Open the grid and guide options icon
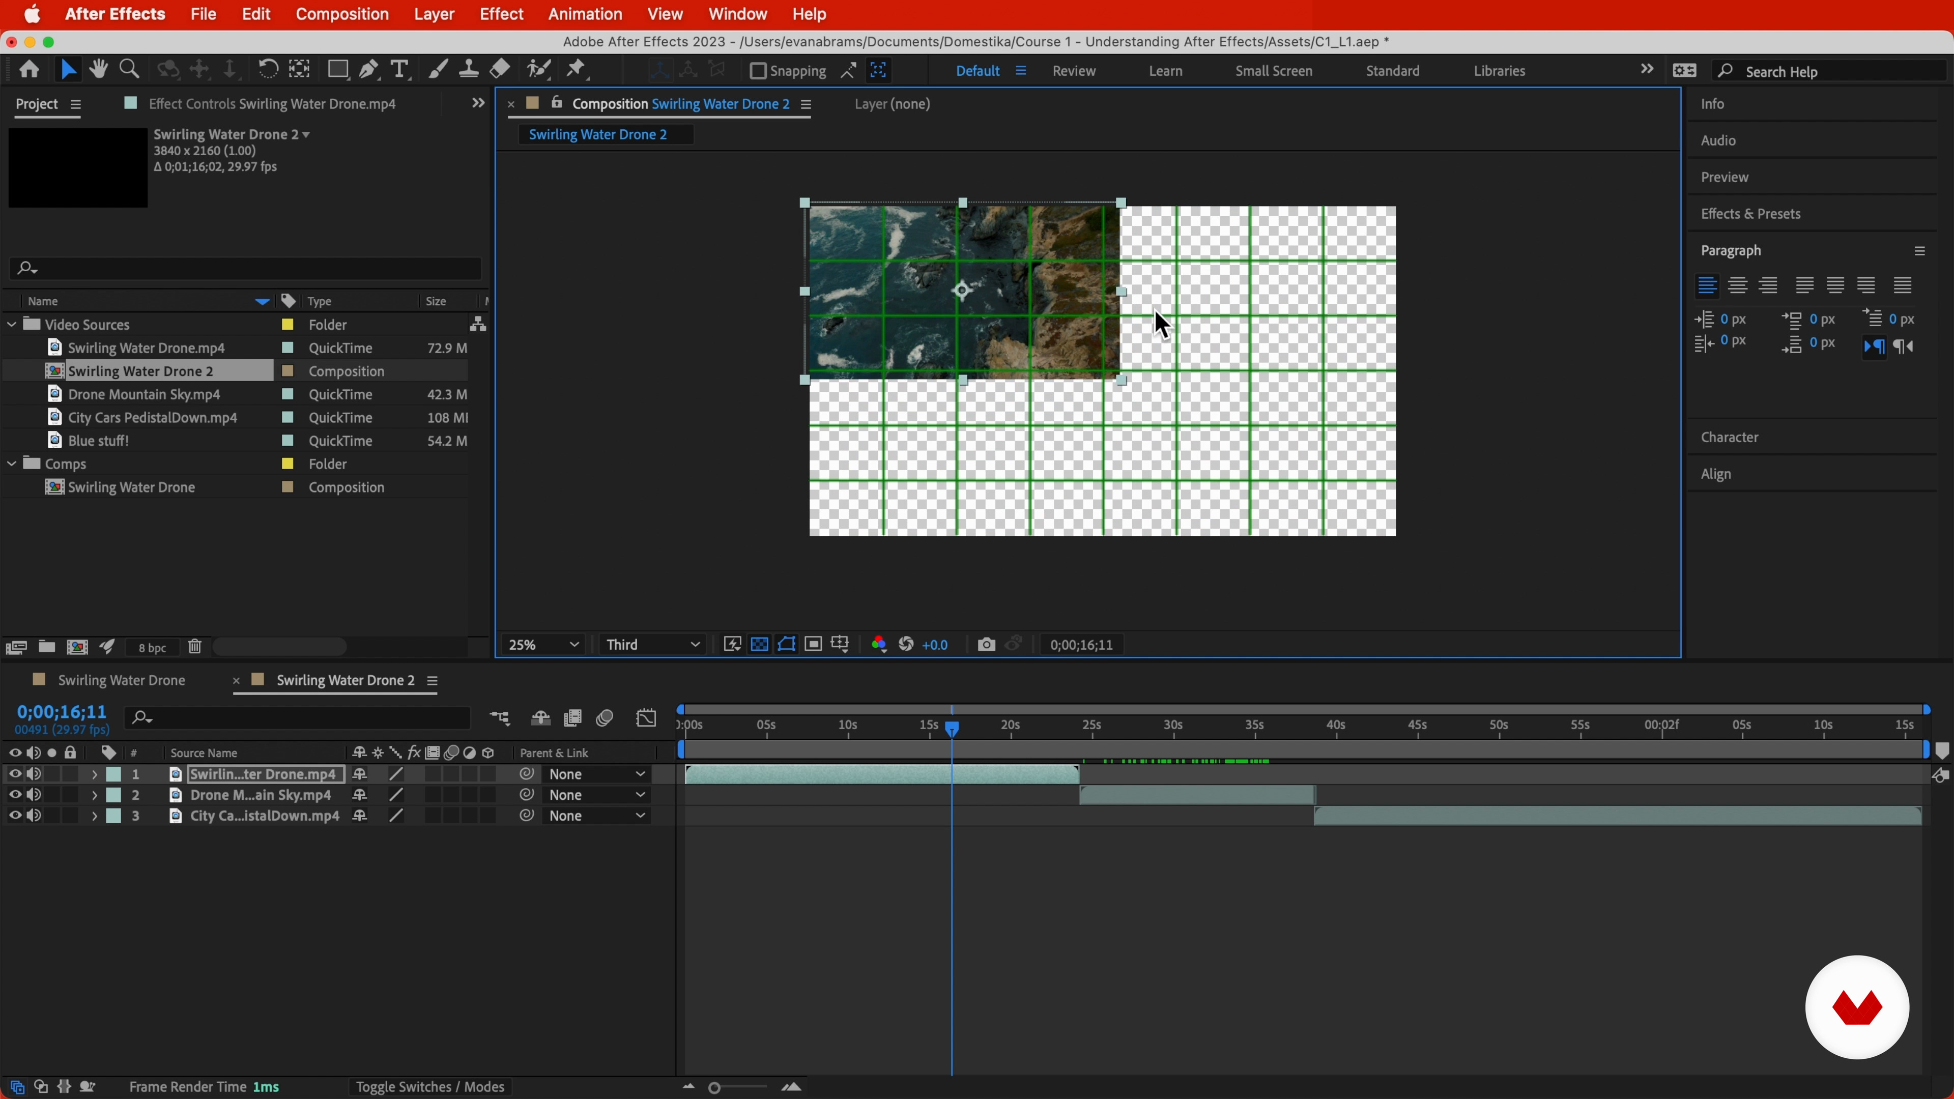This screenshot has height=1099, width=1954. click(840, 645)
